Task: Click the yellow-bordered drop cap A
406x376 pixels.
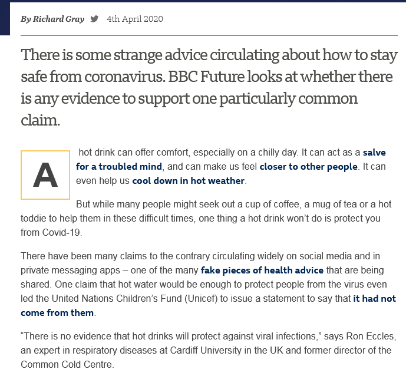Action: (45, 175)
